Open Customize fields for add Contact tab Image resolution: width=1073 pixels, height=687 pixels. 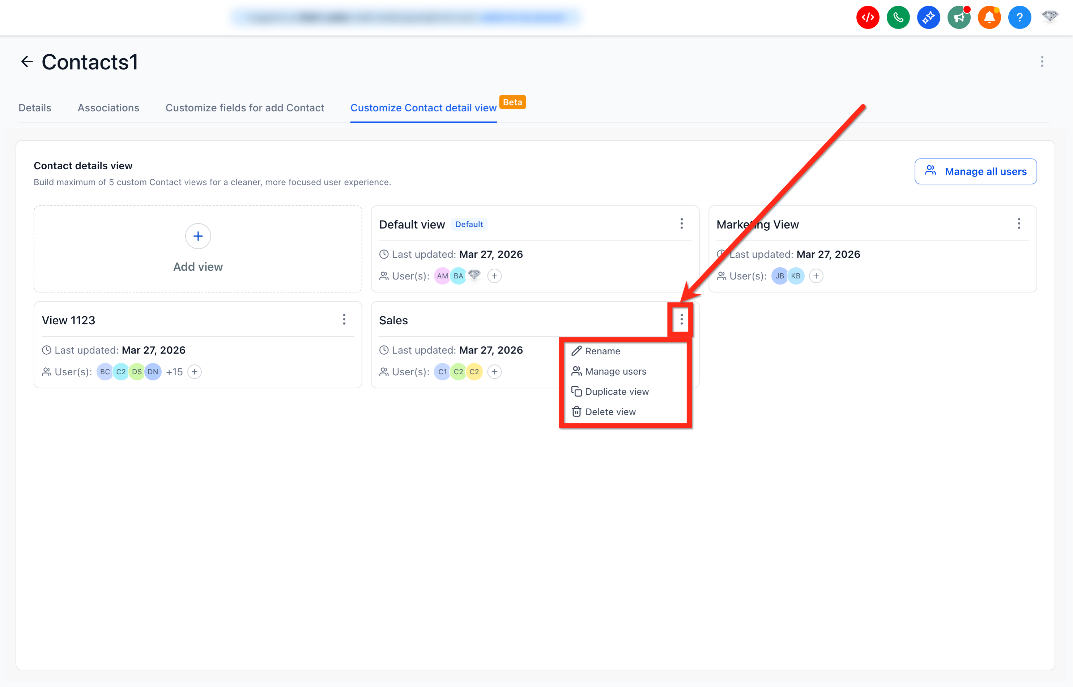coord(245,108)
